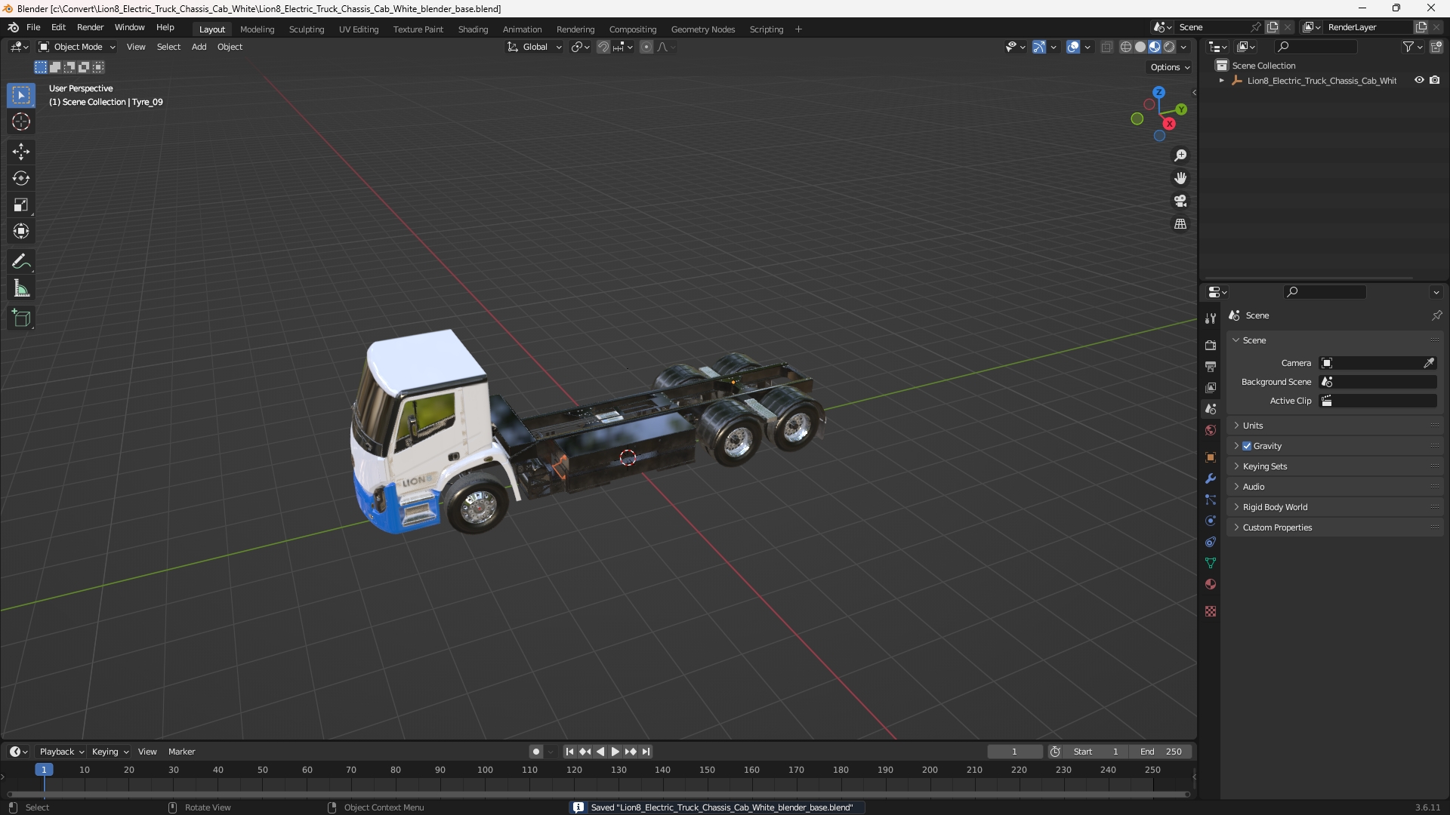Open Render properties tab
This screenshot has height=815, width=1450.
pyautogui.click(x=1211, y=345)
